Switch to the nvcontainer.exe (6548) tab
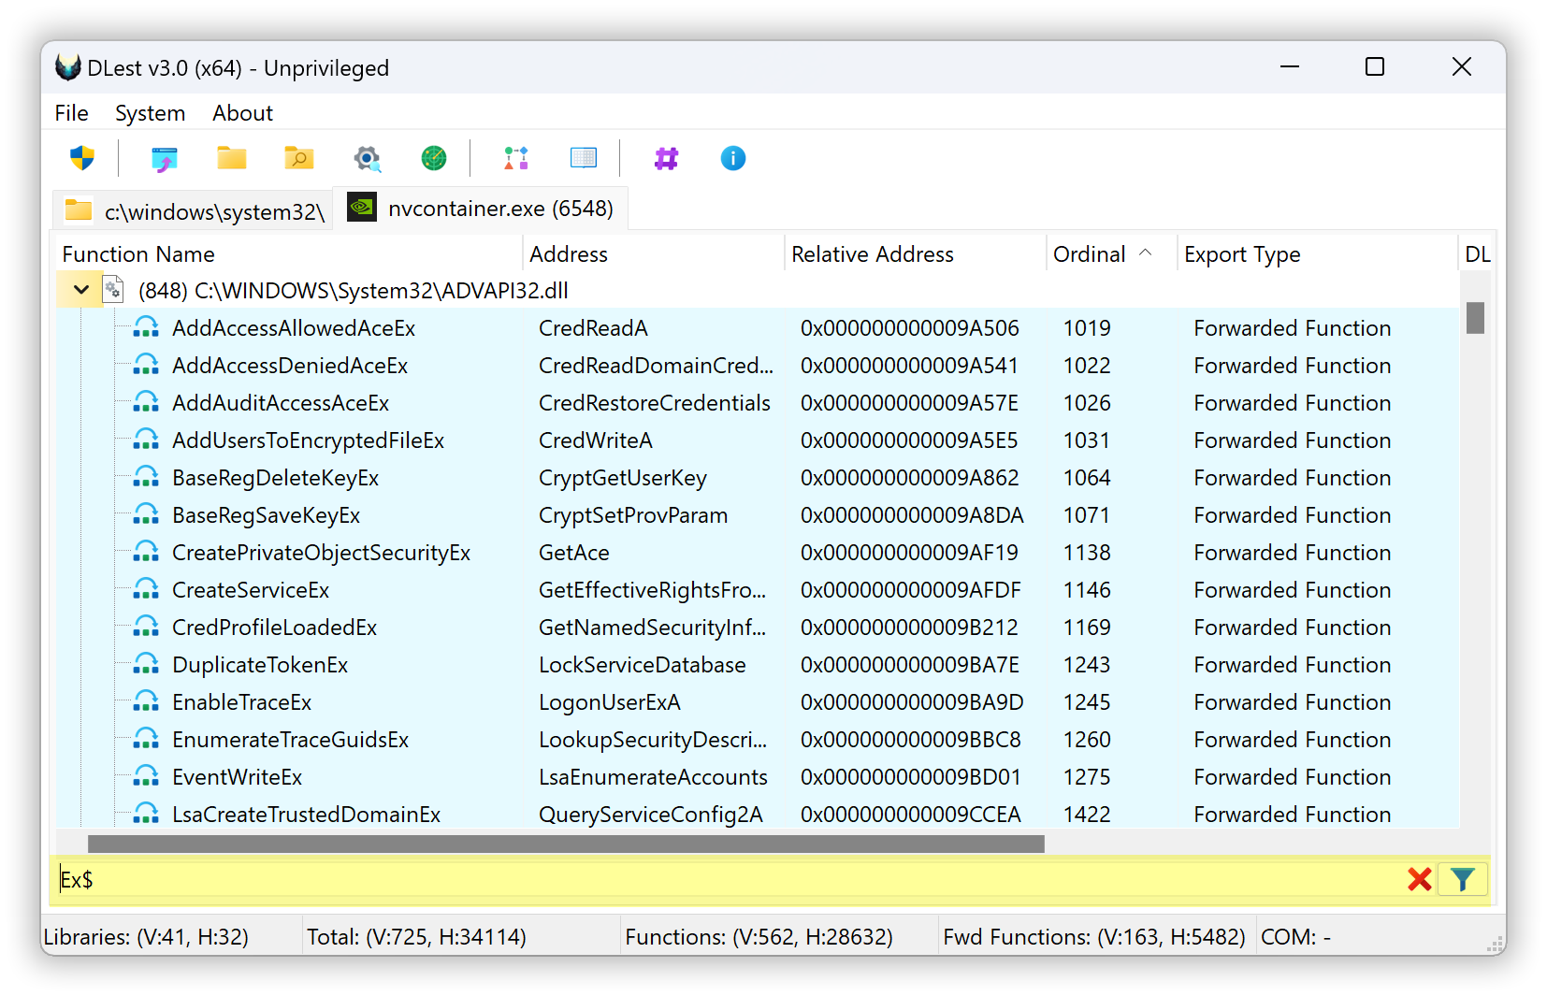The image size is (1547, 996). pos(482,208)
